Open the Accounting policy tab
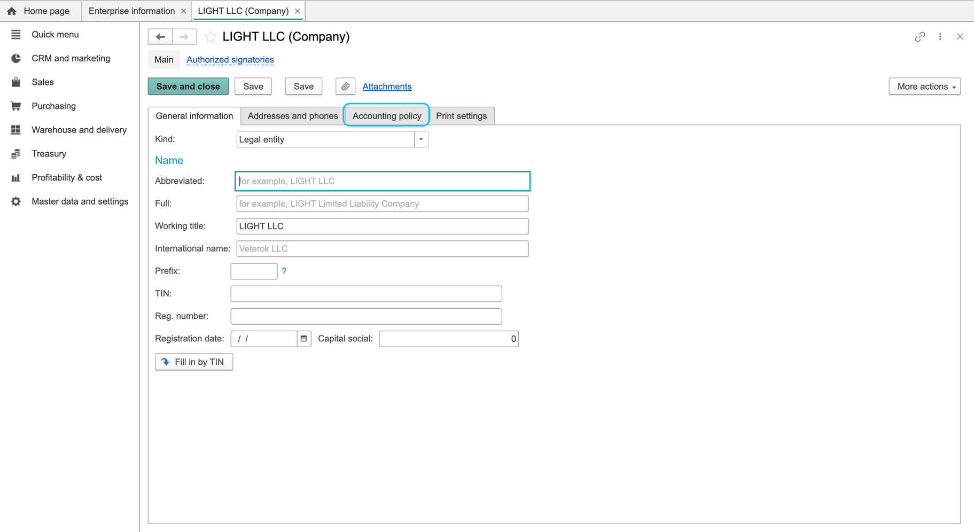The image size is (974, 532). (x=387, y=116)
